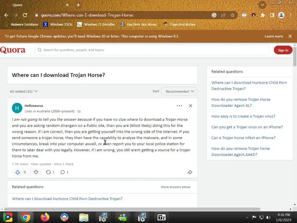Viewport: 297px width, 223px height.
Task: Click the Google icon in address bar
Action: (214, 15)
